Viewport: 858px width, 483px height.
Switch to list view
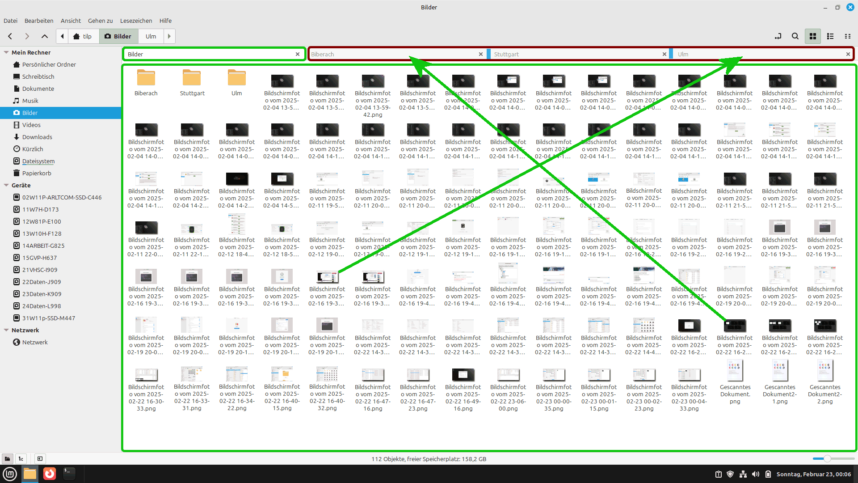point(830,36)
